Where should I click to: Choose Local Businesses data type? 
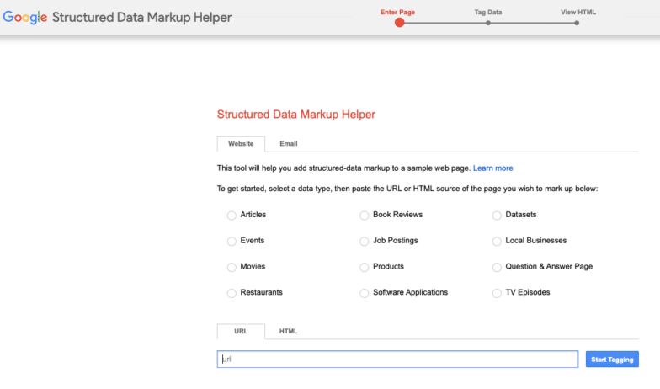point(497,242)
